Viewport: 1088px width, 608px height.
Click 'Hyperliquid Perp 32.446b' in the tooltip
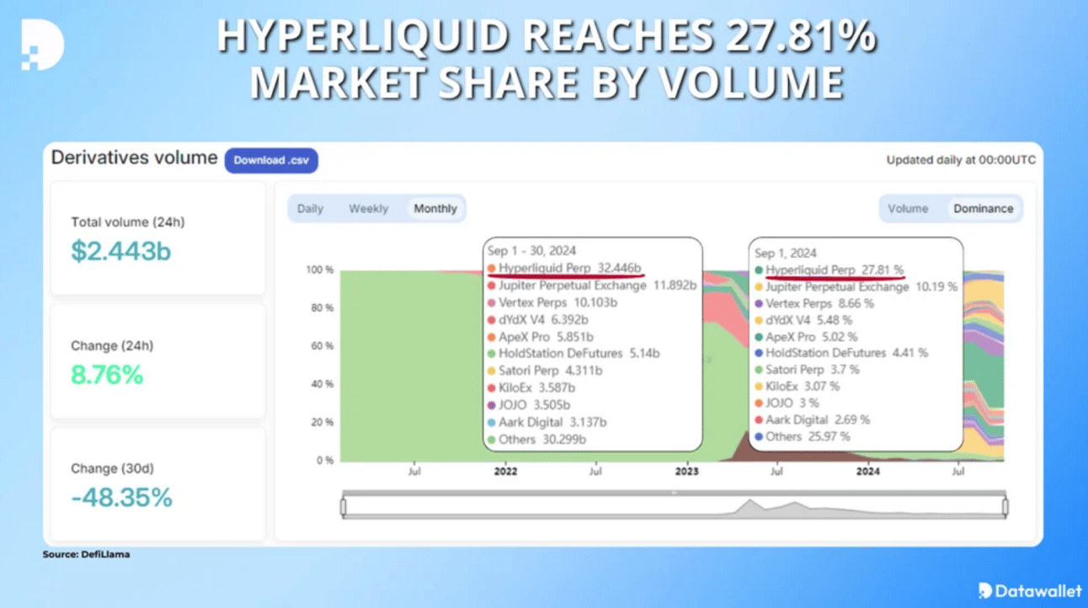click(x=569, y=269)
